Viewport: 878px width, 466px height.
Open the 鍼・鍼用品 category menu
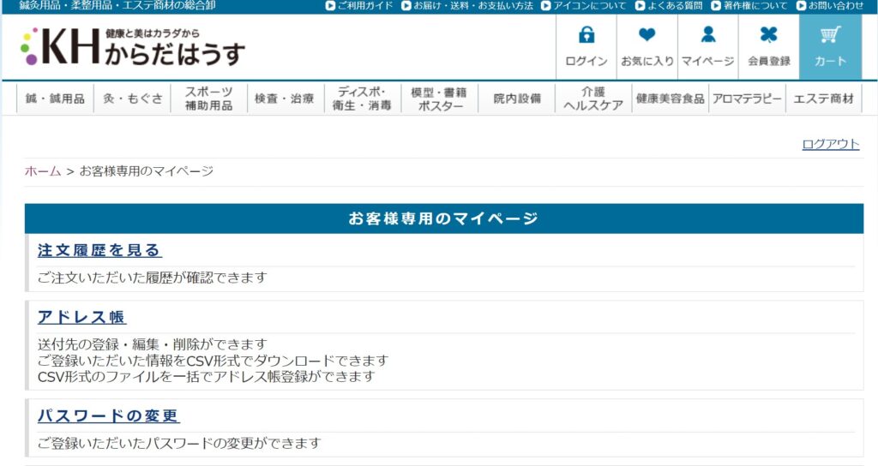(56, 99)
